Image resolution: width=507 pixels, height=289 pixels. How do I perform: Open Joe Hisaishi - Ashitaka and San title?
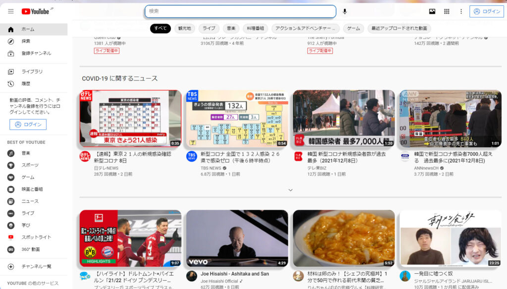[235, 274]
